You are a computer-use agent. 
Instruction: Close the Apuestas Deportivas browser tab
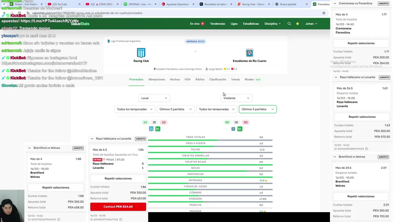[193, 4]
